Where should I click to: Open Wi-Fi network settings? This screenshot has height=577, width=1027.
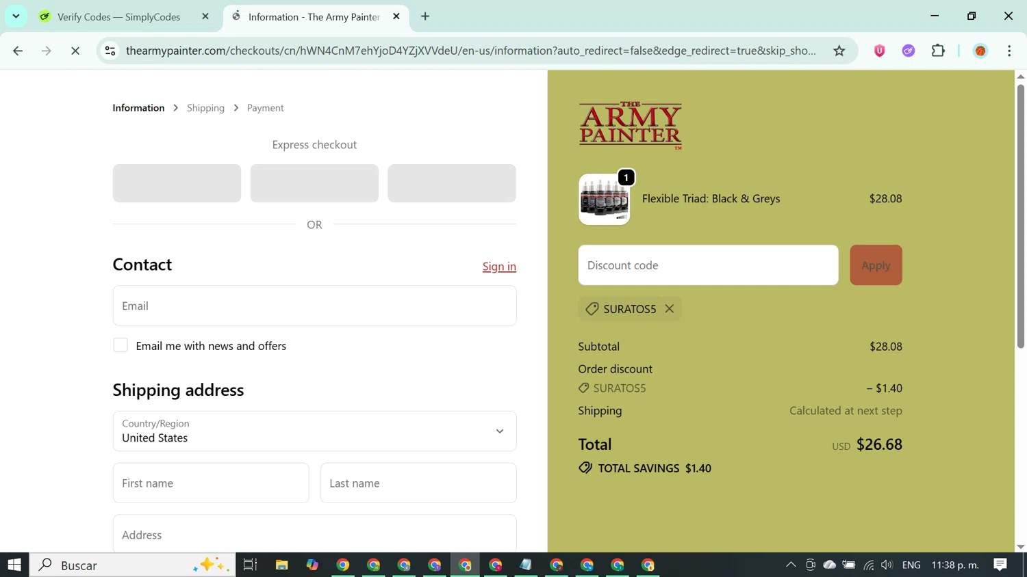(868, 565)
